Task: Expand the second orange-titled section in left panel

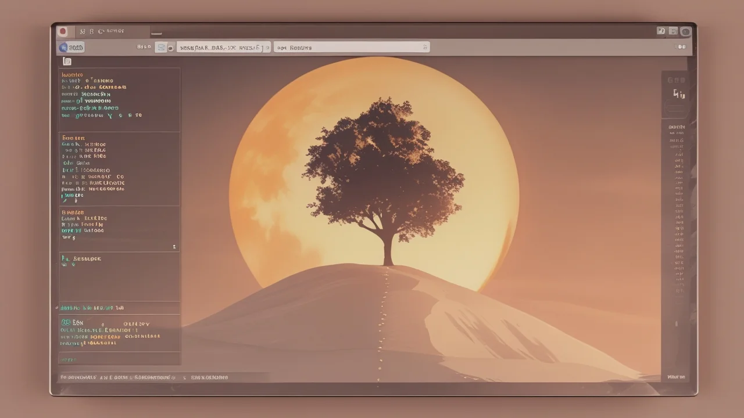Action: click(73, 138)
